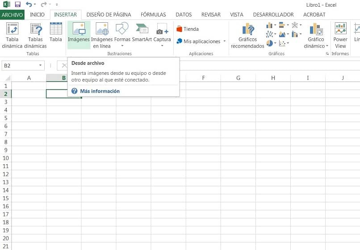Save the workbook with the floppy disk icon

tap(17, 4)
